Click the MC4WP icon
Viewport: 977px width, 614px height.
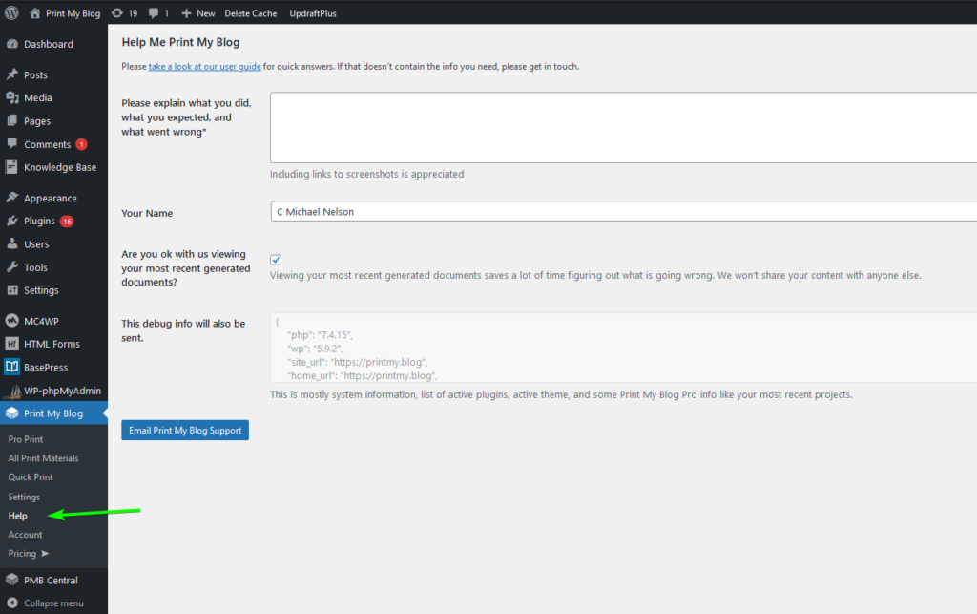(11, 321)
